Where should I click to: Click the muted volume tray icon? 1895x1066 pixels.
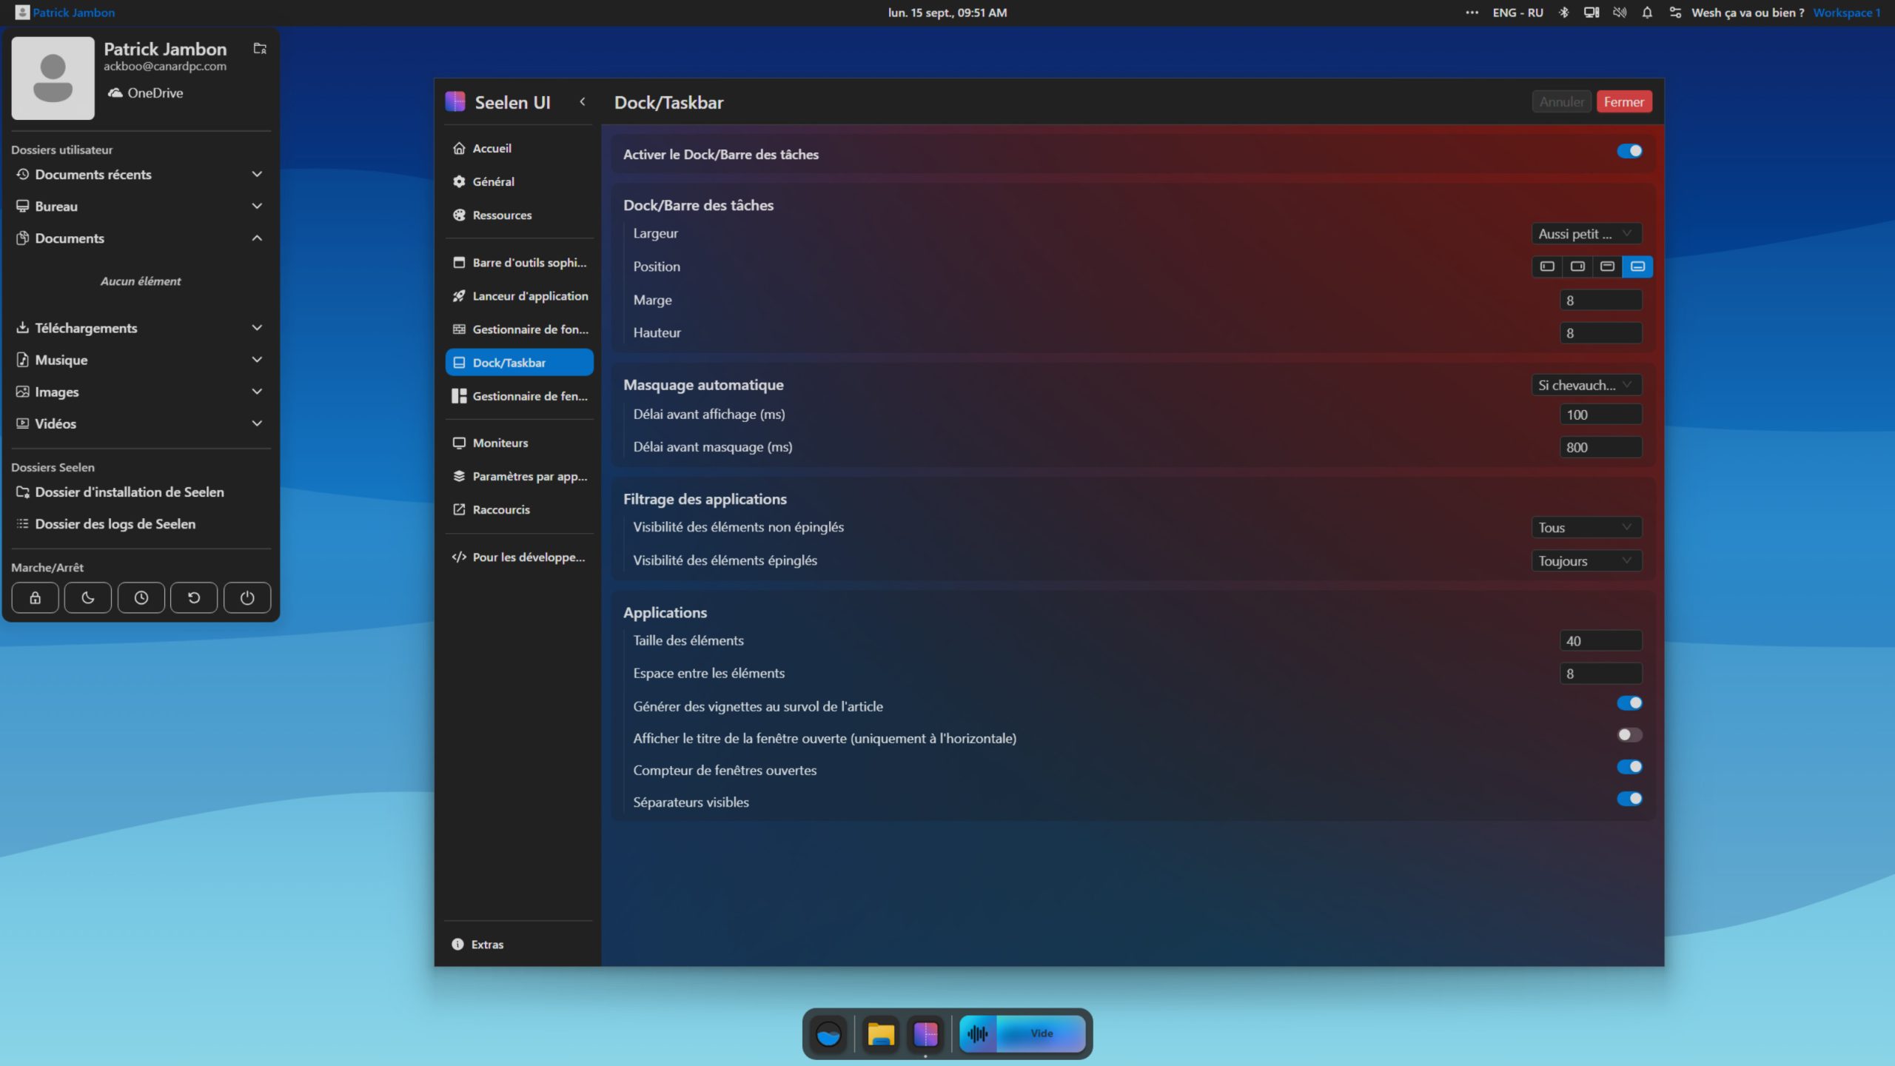(1620, 13)
